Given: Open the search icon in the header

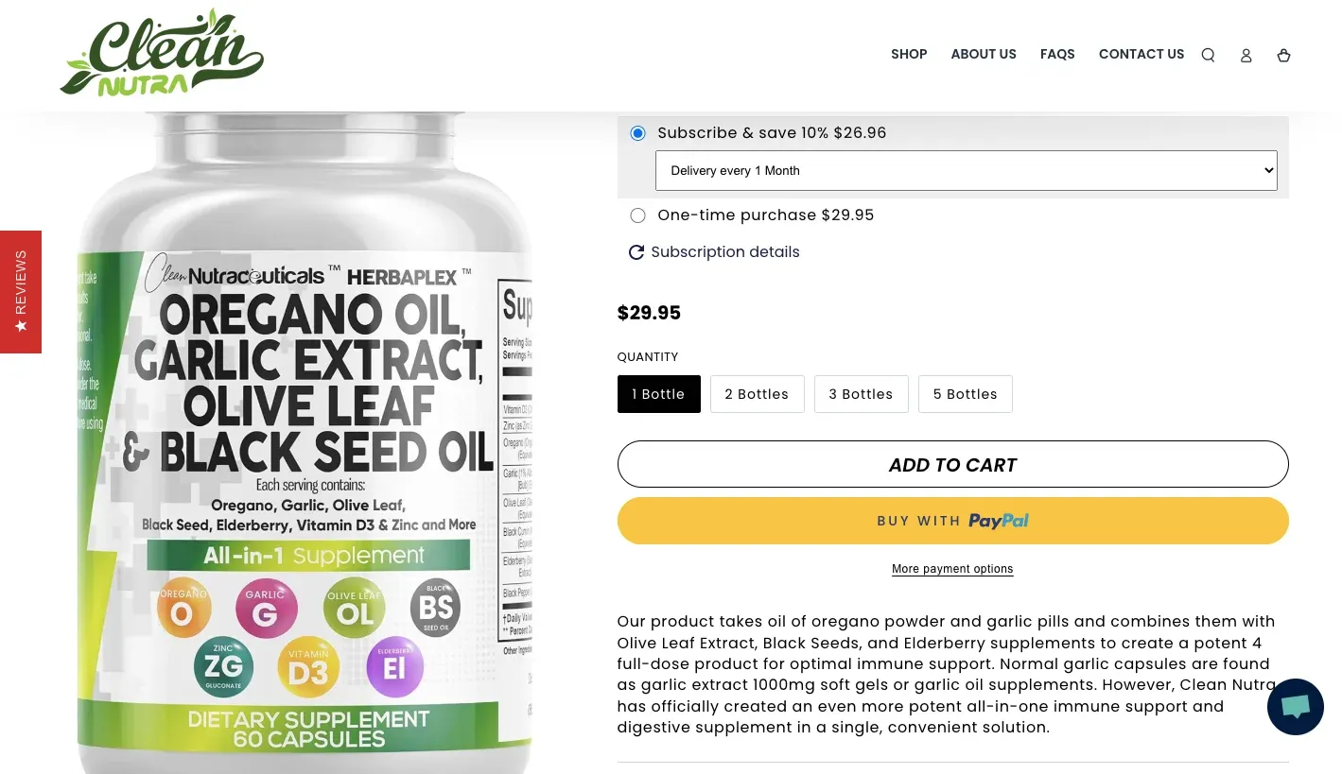Looking at the screenshot, I should coord(1208,55).
